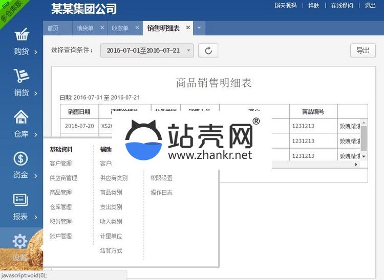This screenshot has width=384, height=280.
Task: Click the horizontal scrollbar right arrow
Action: pyautogui.click(x=356, y=165)
